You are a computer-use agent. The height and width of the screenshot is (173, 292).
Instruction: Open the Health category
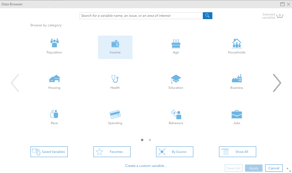(115, 82)
